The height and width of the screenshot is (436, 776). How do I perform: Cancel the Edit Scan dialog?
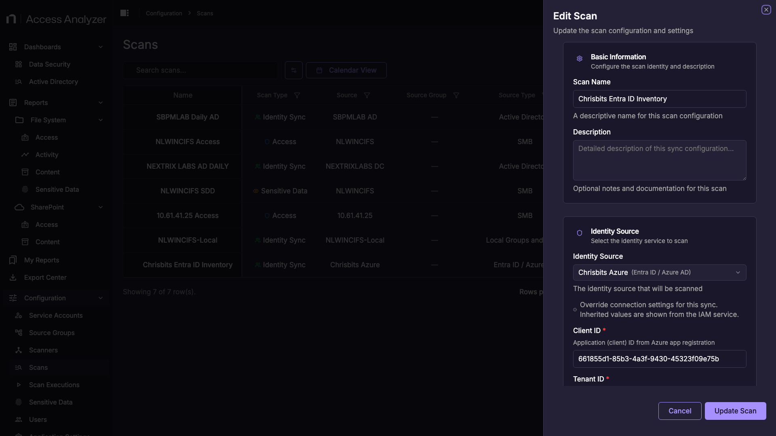(680, 411)
